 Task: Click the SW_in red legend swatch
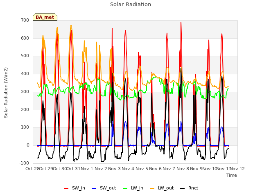[x=66, y=189]
